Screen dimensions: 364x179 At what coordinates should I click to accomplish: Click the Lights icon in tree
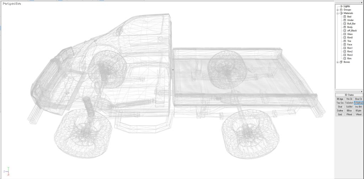point(341,6)
